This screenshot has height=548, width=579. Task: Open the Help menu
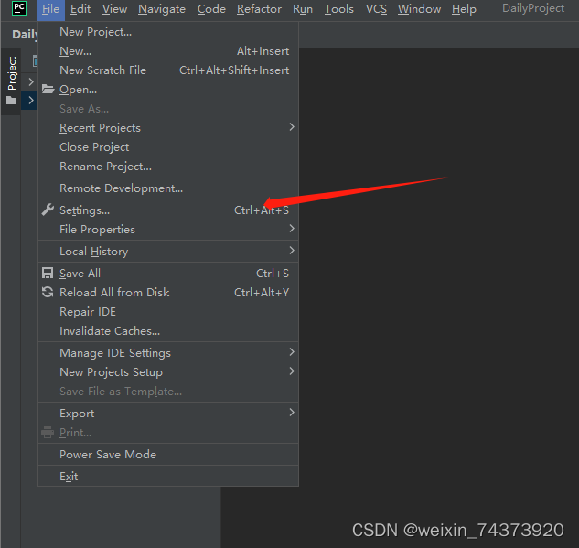[464, 9]
